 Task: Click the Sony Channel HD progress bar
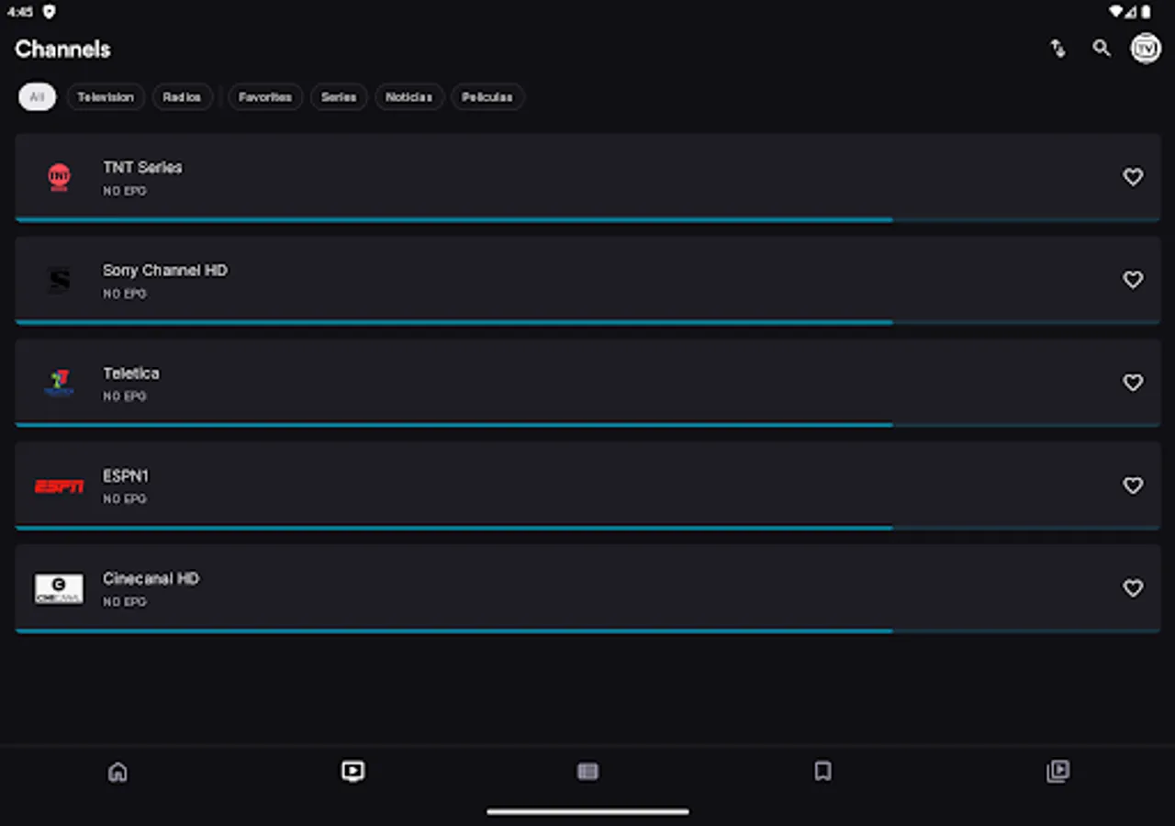[453, 322]
